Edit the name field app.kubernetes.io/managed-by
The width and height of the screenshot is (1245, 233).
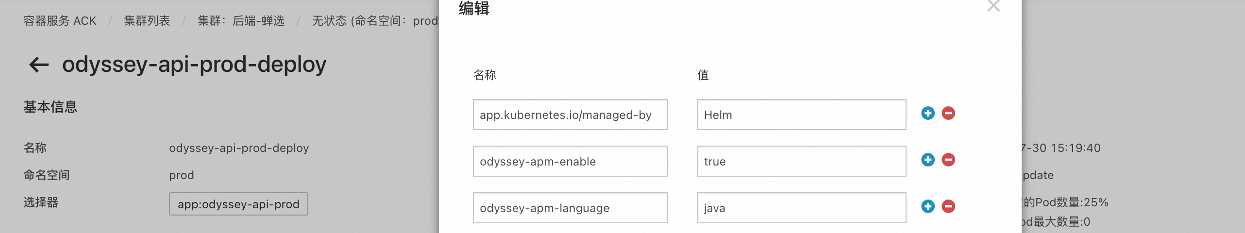(x=571, y=115)
